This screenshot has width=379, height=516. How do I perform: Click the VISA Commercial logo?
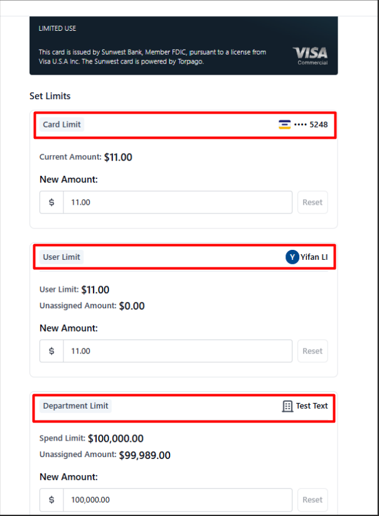pos(311,56)
